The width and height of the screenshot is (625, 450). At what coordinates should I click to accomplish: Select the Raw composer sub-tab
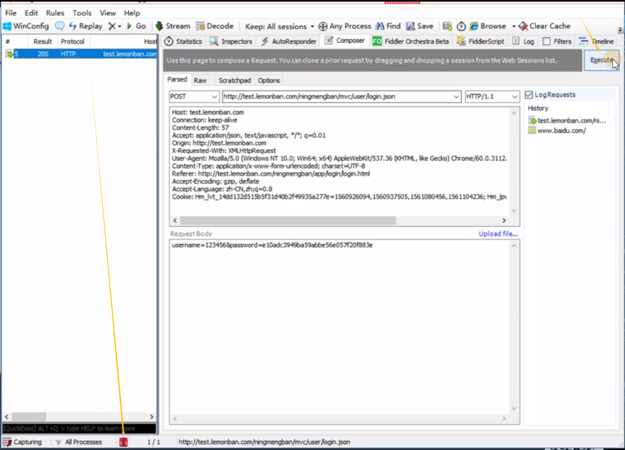point(200,80)
